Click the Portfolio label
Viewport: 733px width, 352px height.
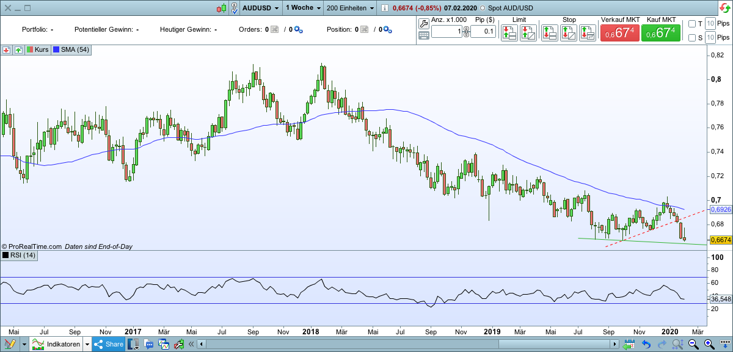click(x=35, y=29)
